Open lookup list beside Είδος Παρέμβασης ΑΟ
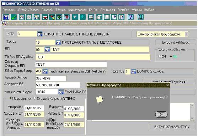The image size is (198, 137). pyautogui.click(x=45, y=71)
